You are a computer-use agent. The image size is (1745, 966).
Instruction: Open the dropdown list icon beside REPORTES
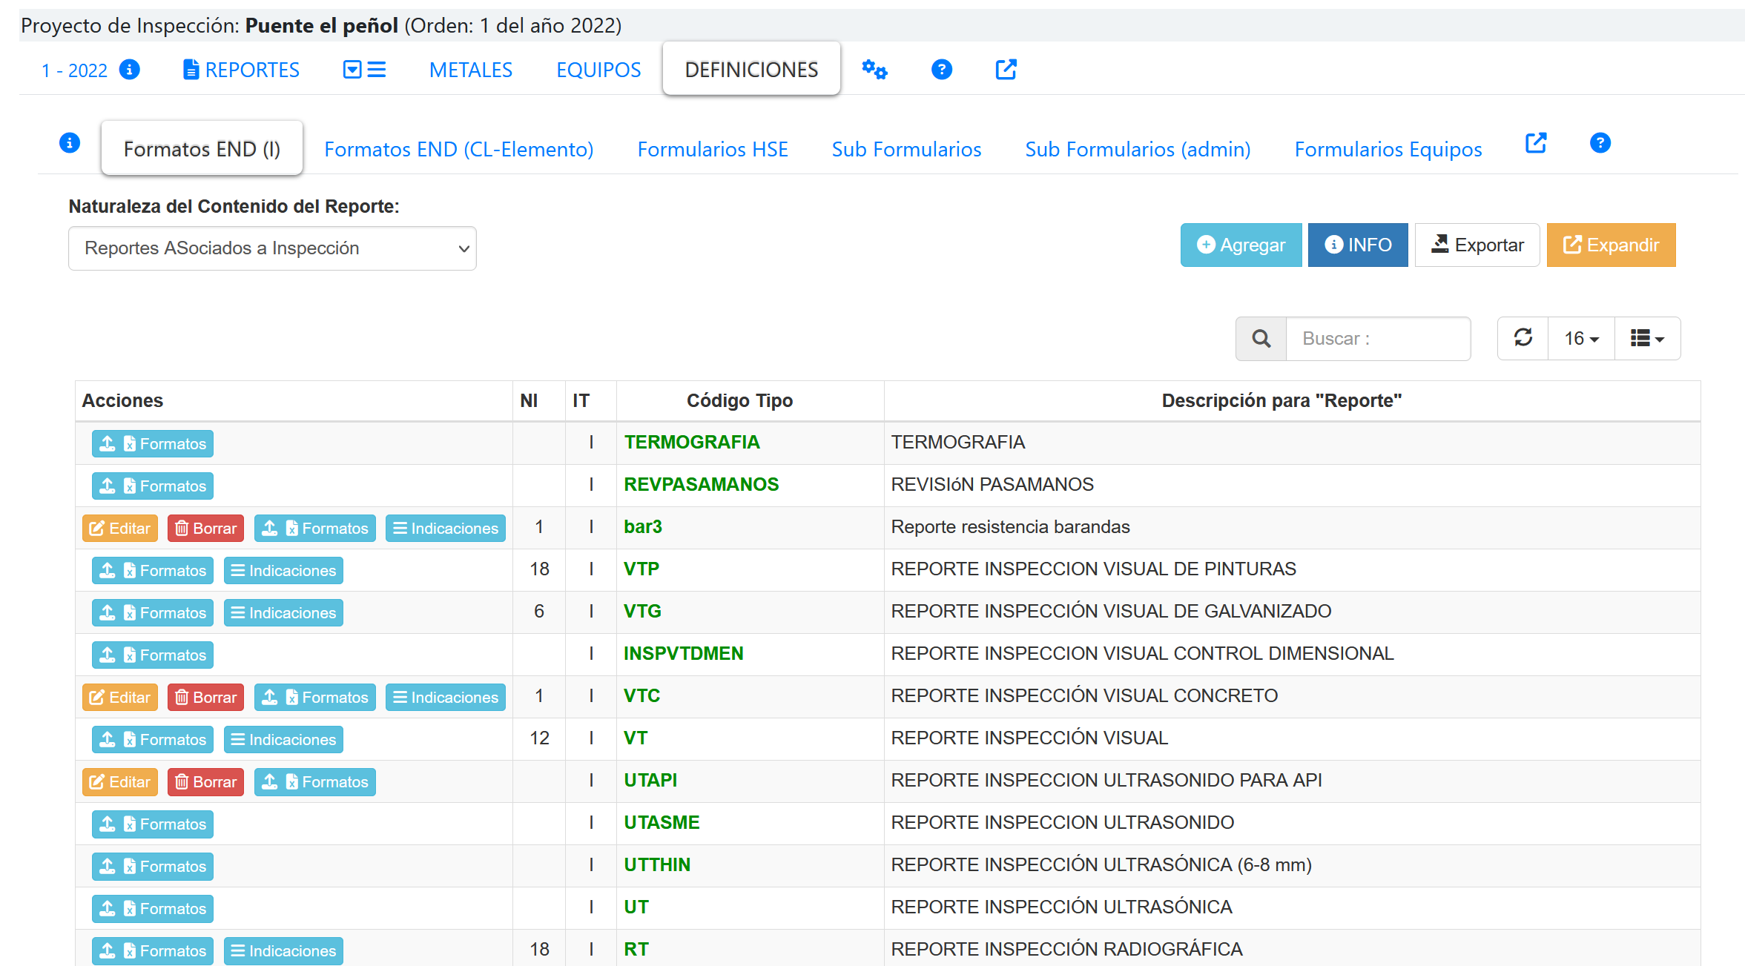click(364, 70)
